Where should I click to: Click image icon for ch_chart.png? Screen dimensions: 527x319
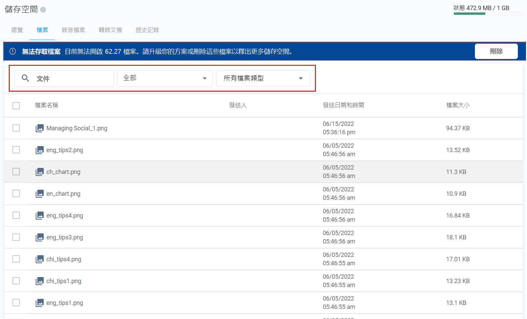(x=40, y=172)
